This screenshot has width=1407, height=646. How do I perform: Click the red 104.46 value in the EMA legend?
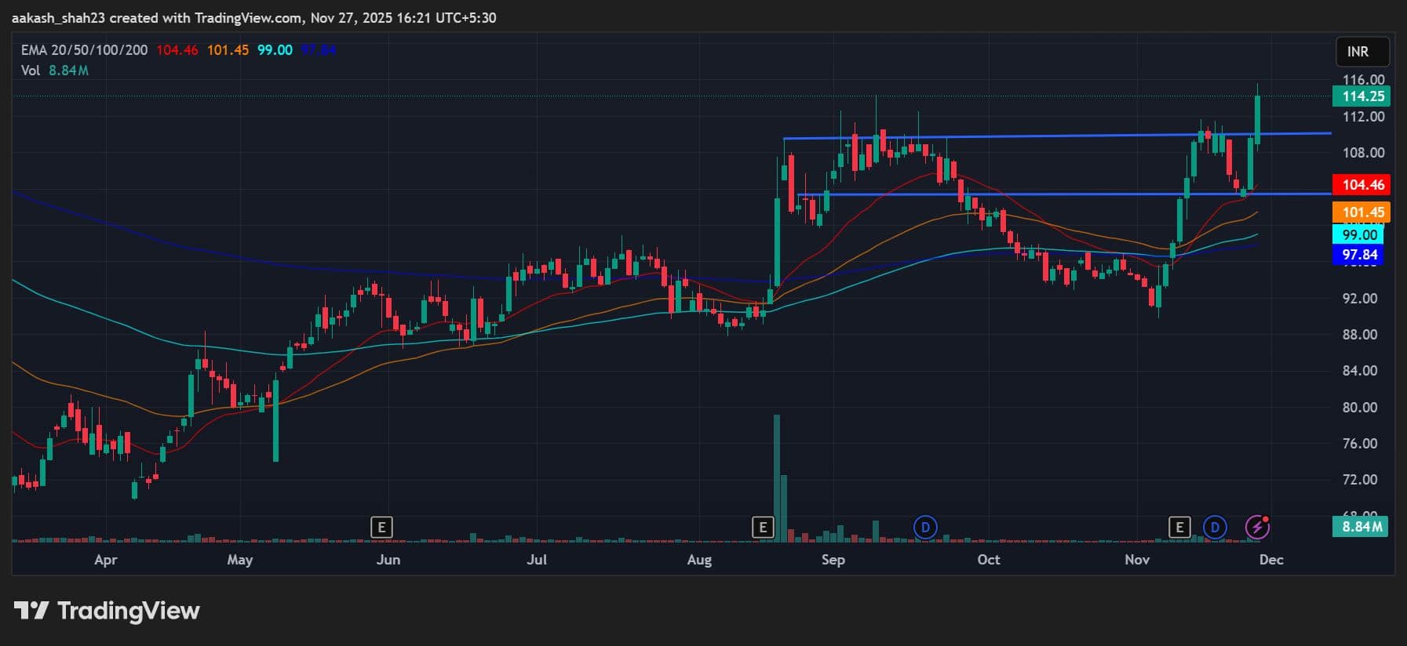[x=177, y=50]
